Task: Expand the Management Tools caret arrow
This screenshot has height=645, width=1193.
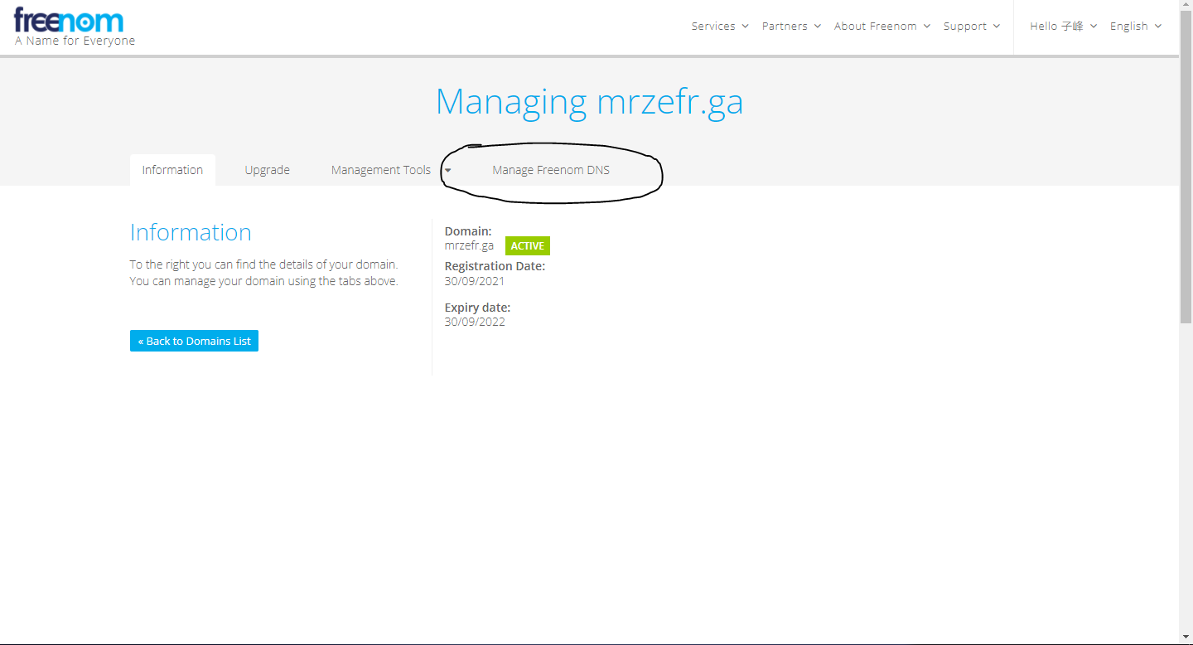Action: point(447,170)
